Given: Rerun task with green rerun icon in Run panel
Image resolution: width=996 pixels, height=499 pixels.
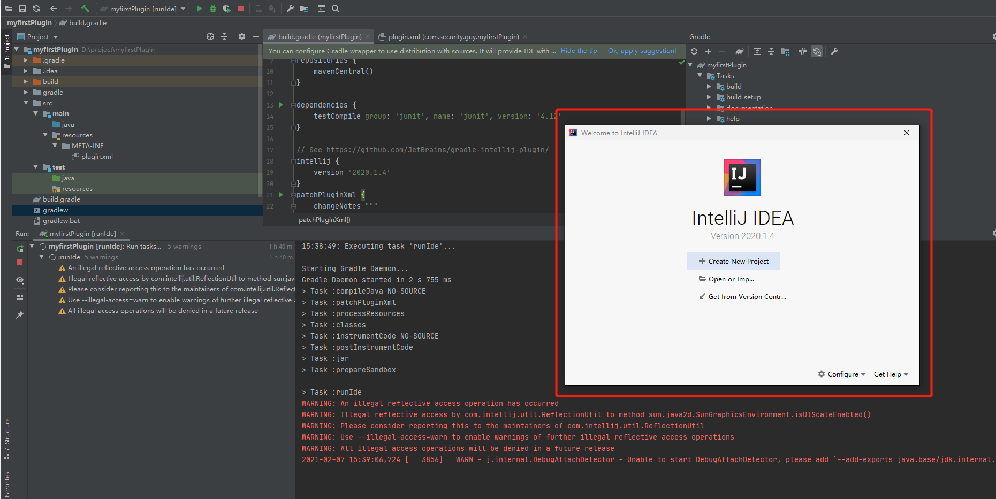Looking at the screenshot, I should [x=20, y=248].
